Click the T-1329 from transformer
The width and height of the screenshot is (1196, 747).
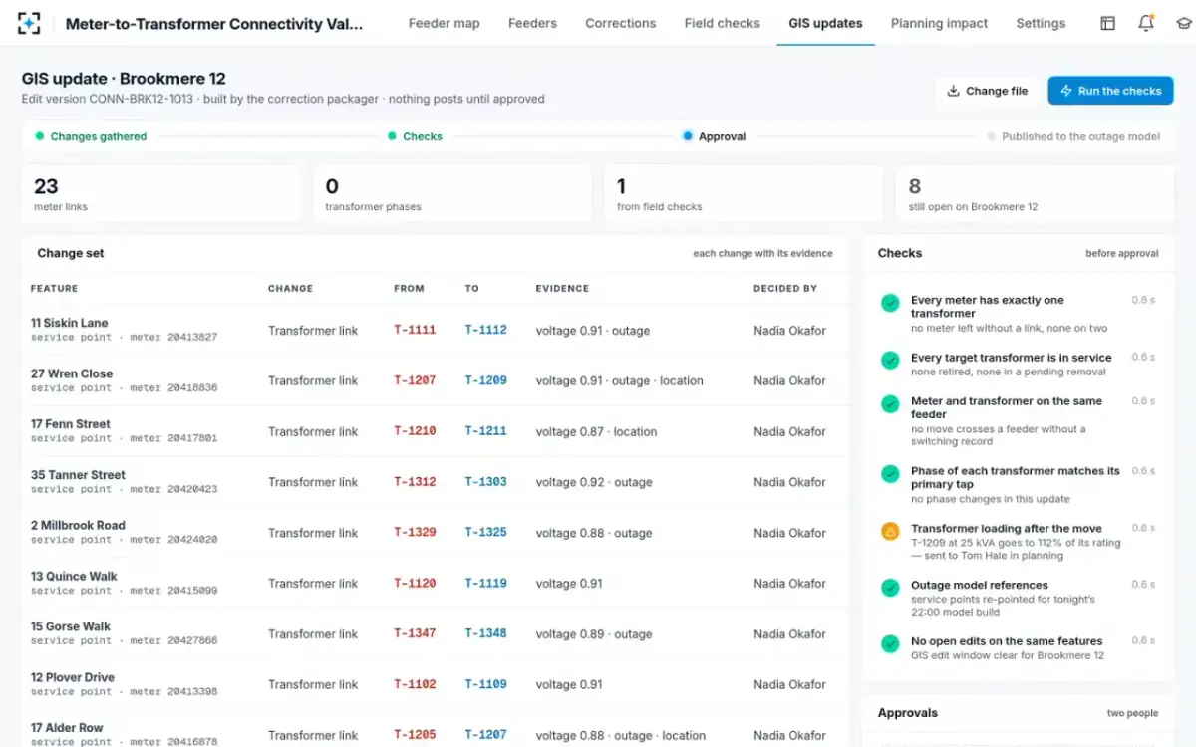pyautogui.click(x=415, y=533)
